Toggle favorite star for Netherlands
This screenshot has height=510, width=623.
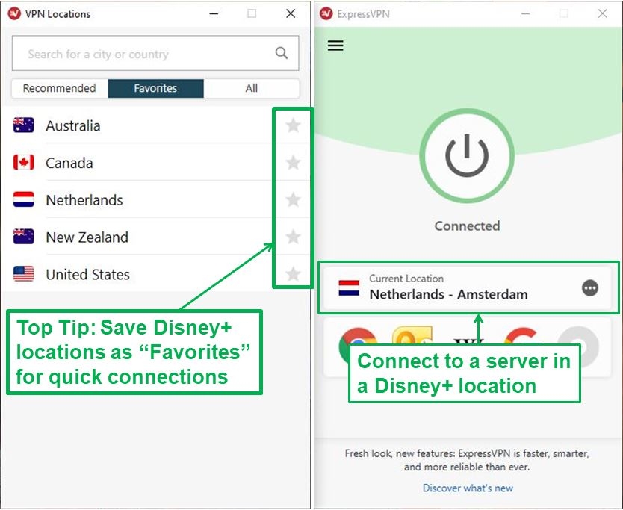point(294,200)
